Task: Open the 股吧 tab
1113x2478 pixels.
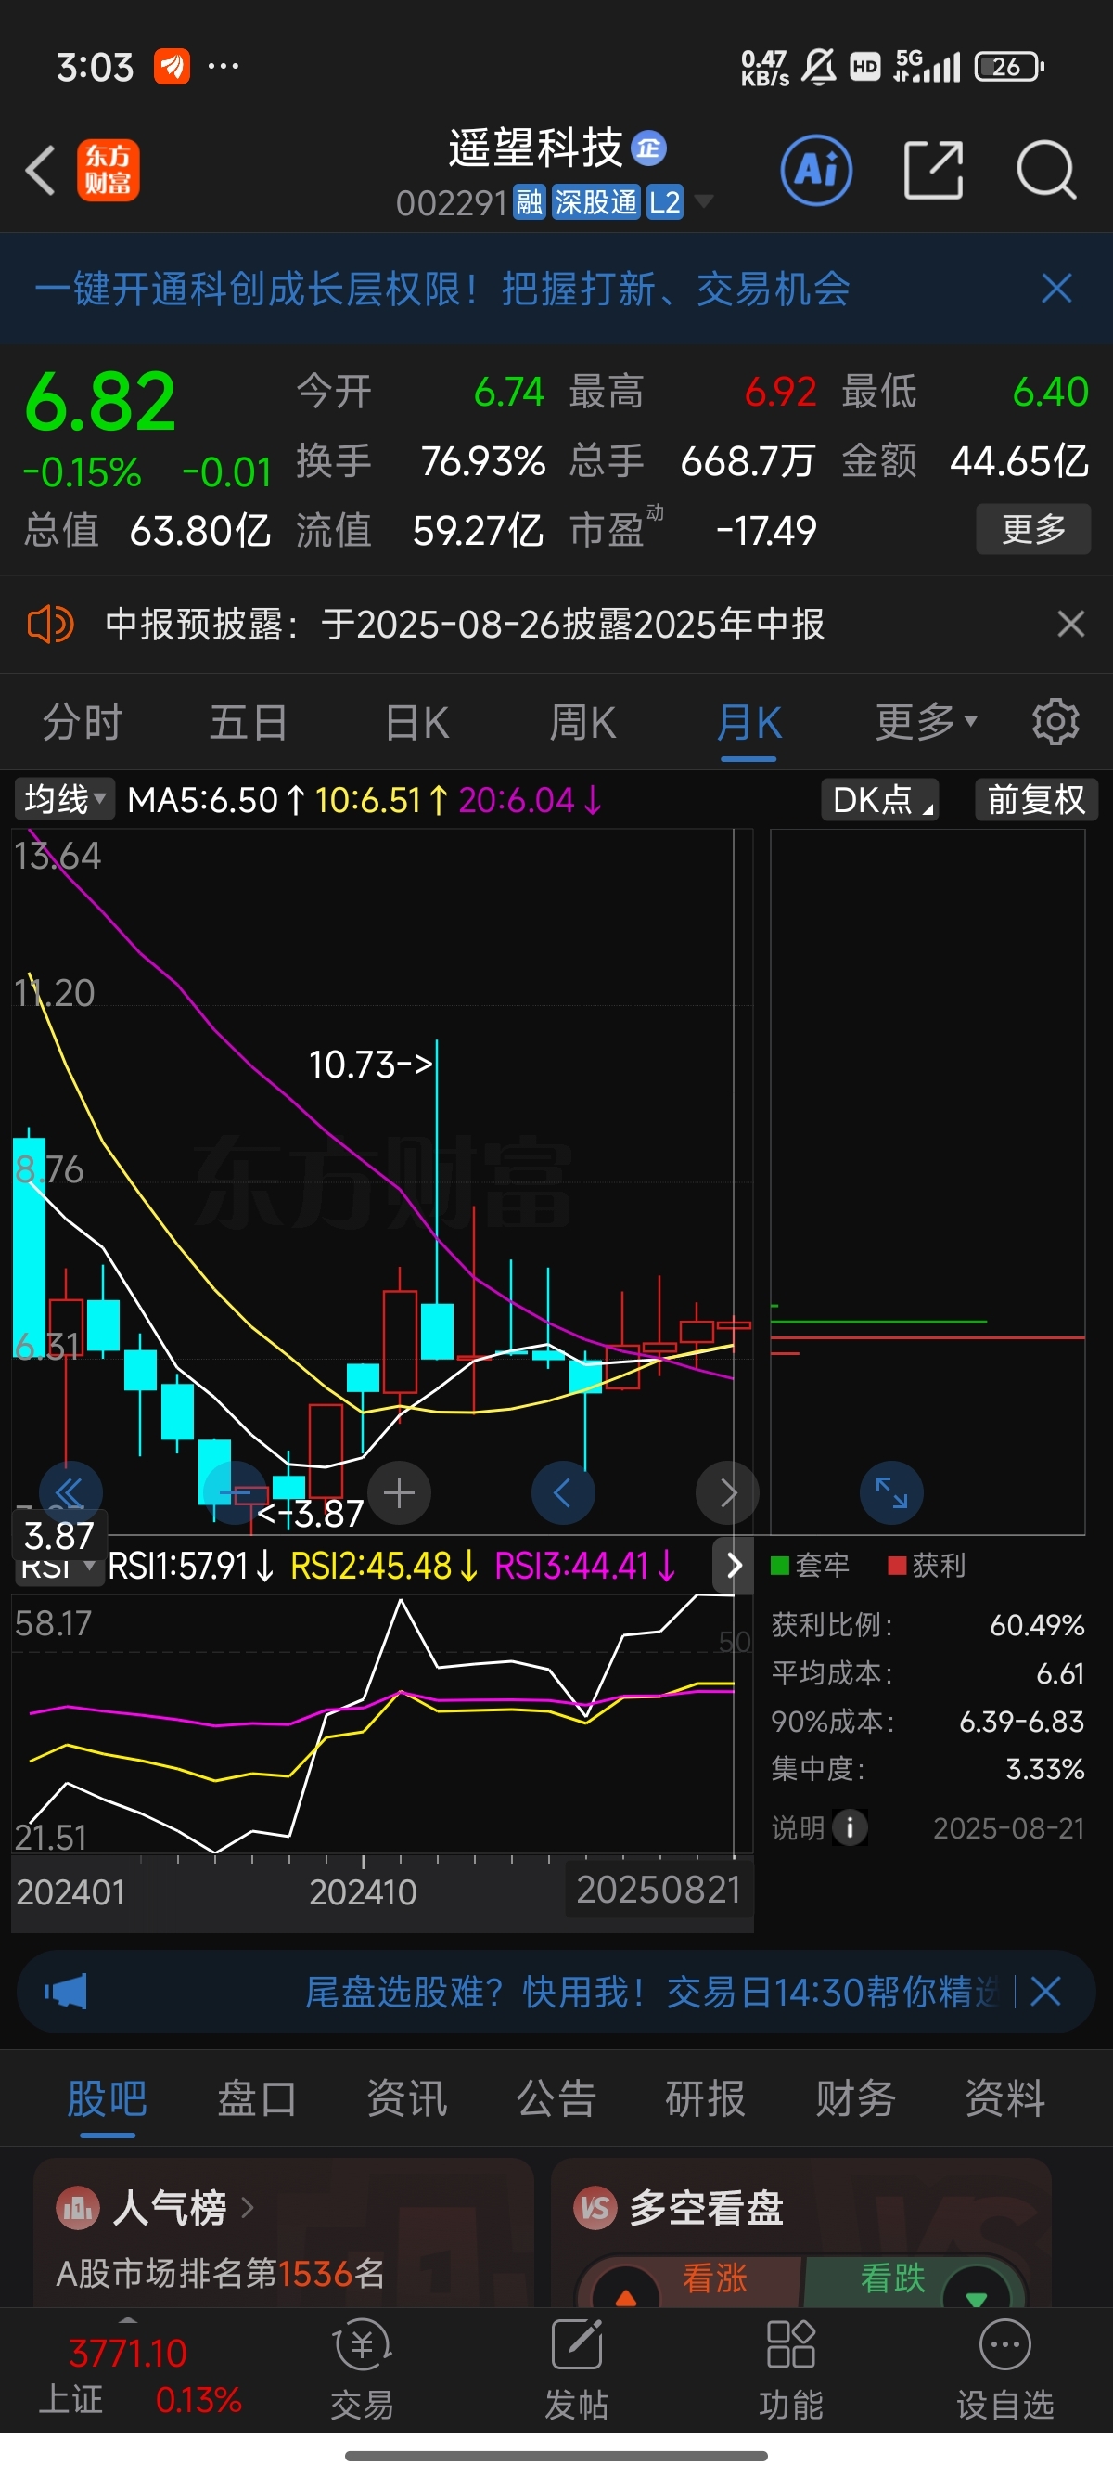Action: pos(107,2098)
